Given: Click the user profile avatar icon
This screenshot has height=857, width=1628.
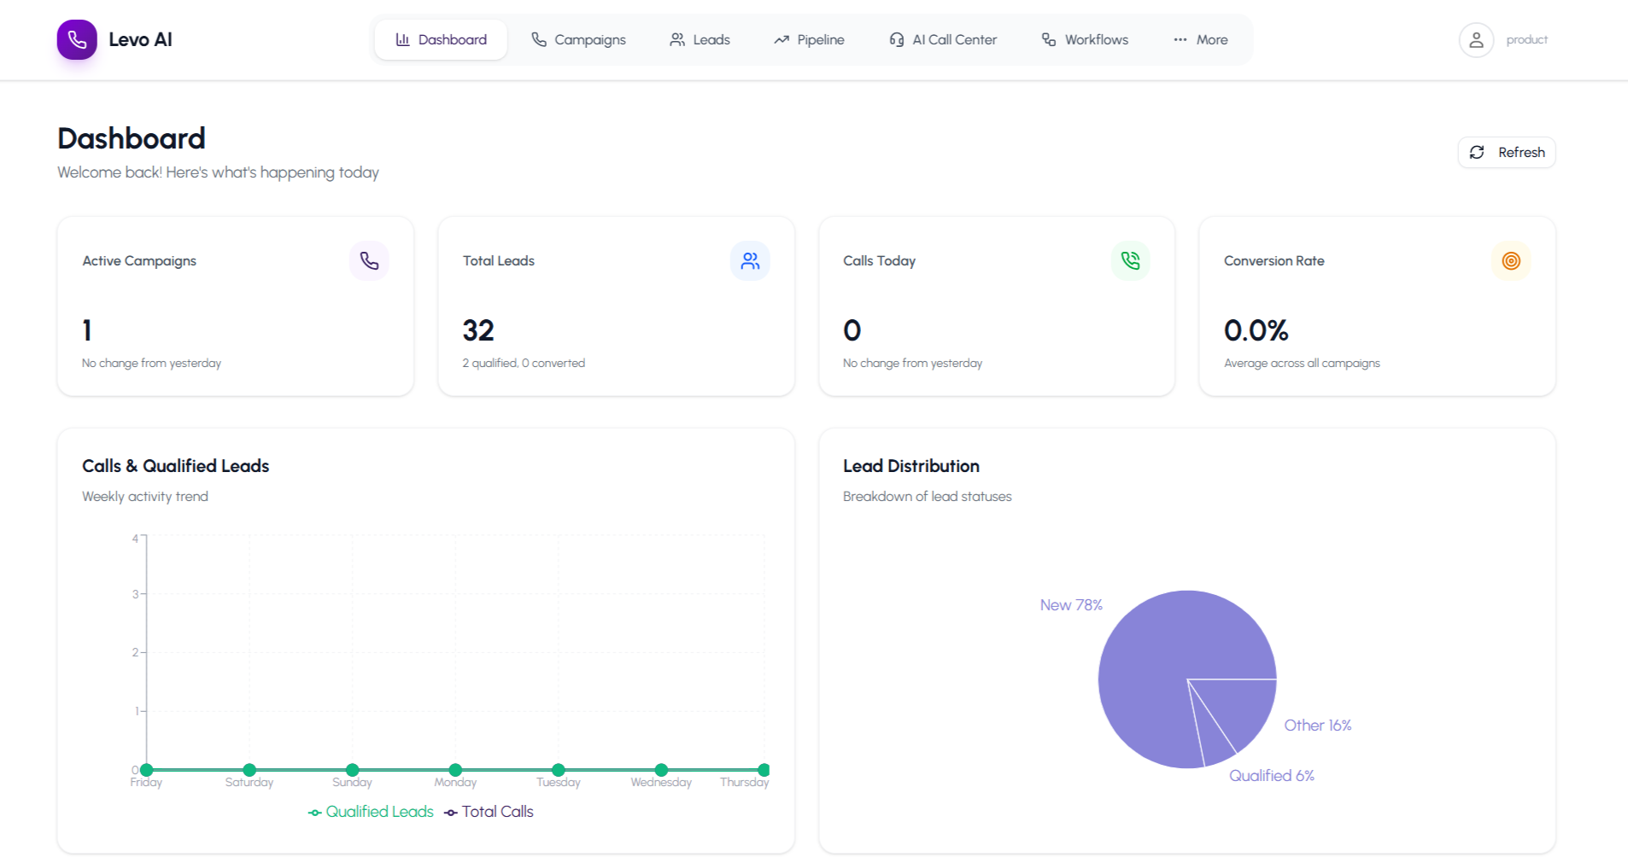Looking at the screenshot, I should pos(1477,39).
